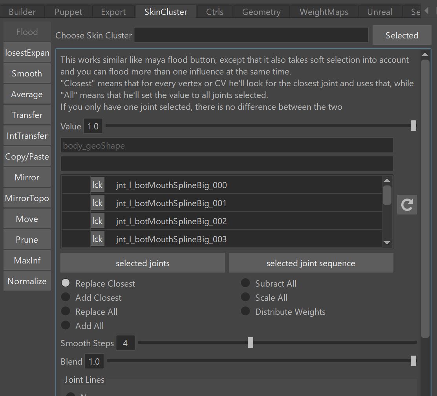Open the Transfer side tab
Image resolution: width=437 pixels, height=396 pixels.
click(x=27, y=114)
